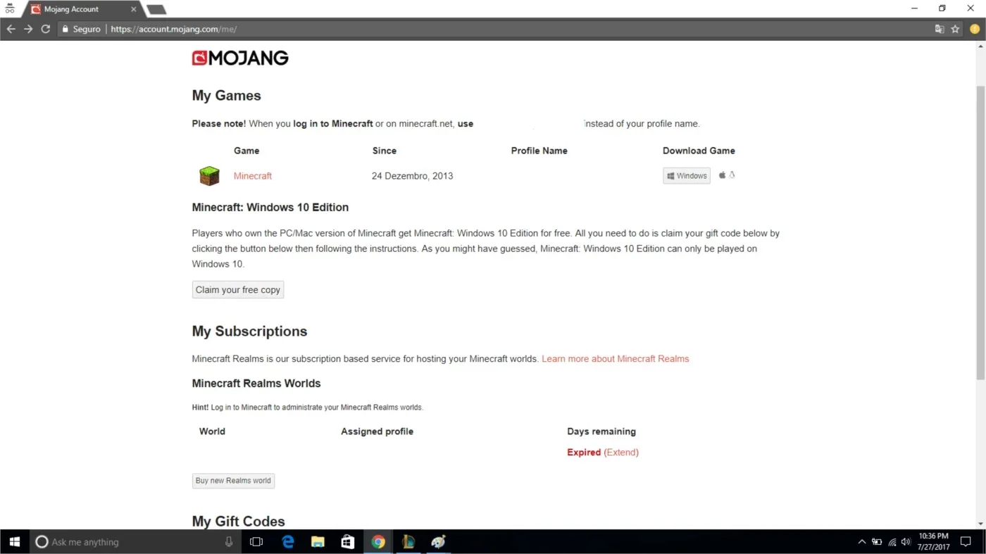Open network settings in system tray
The width and height of the screenshot is (986, 554).
pyautogui.click(x=892, y=542)
